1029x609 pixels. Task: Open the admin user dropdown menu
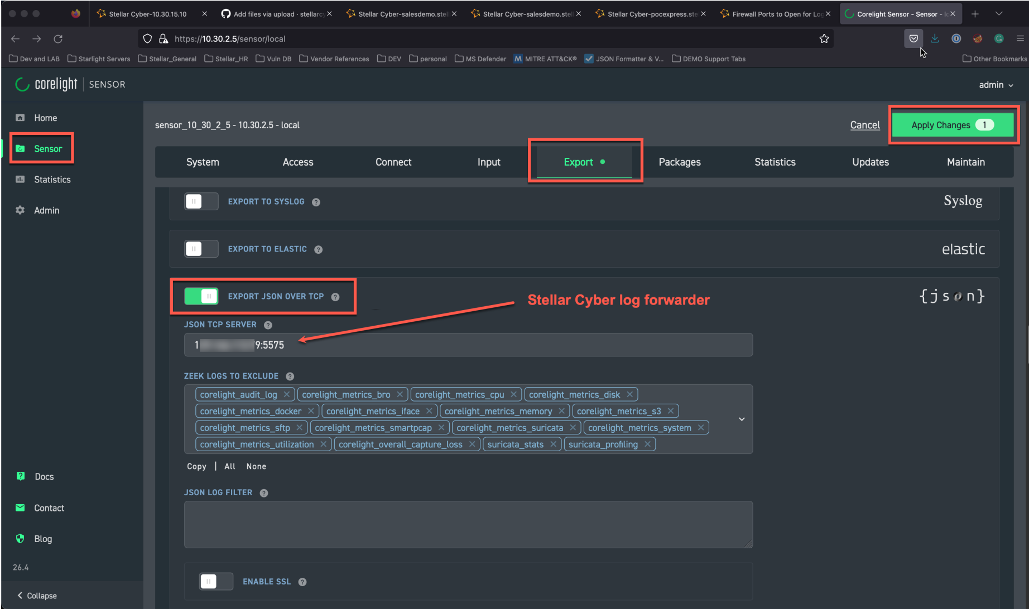tap(996, 85)
